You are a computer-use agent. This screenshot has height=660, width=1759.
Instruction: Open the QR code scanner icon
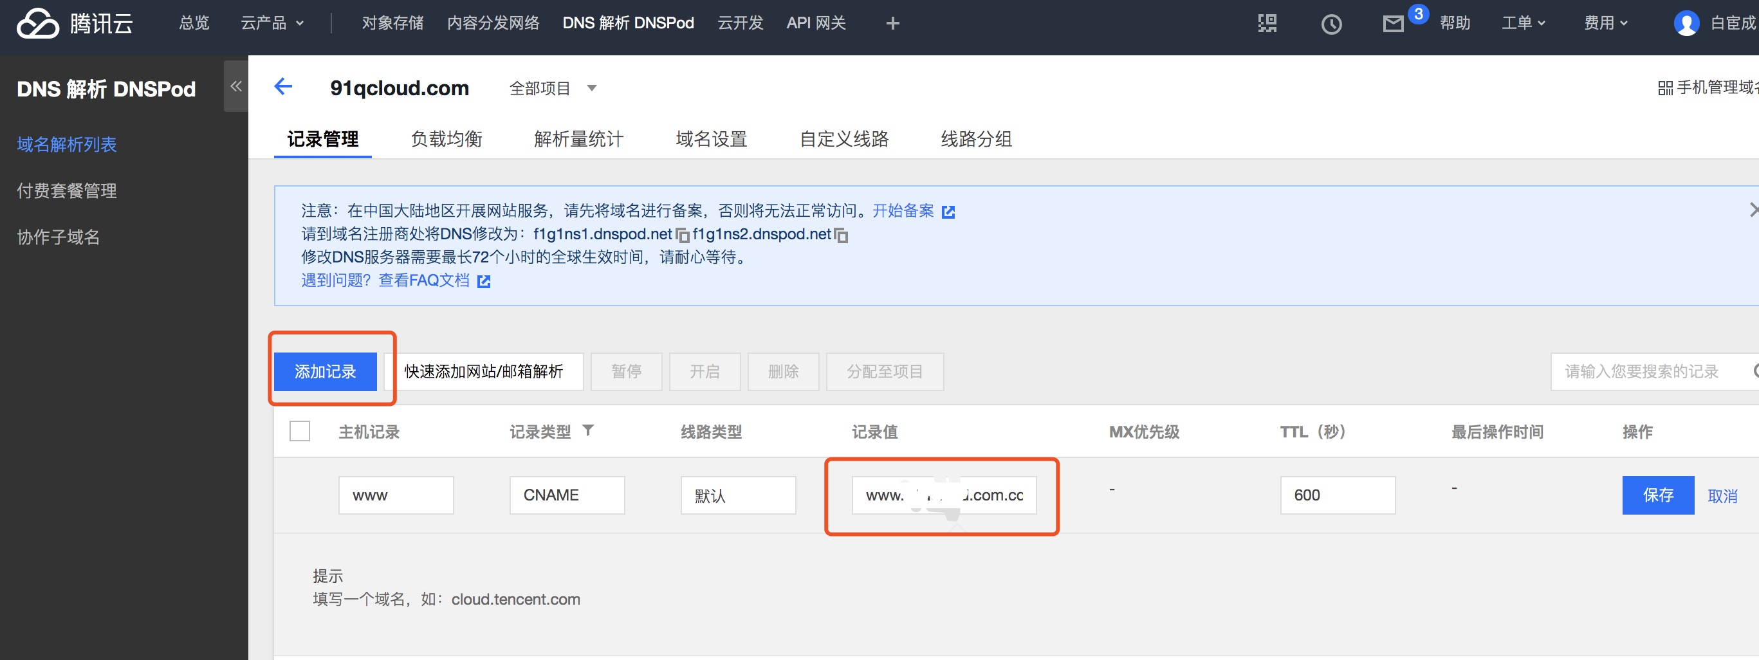(x=1267, y=24)
